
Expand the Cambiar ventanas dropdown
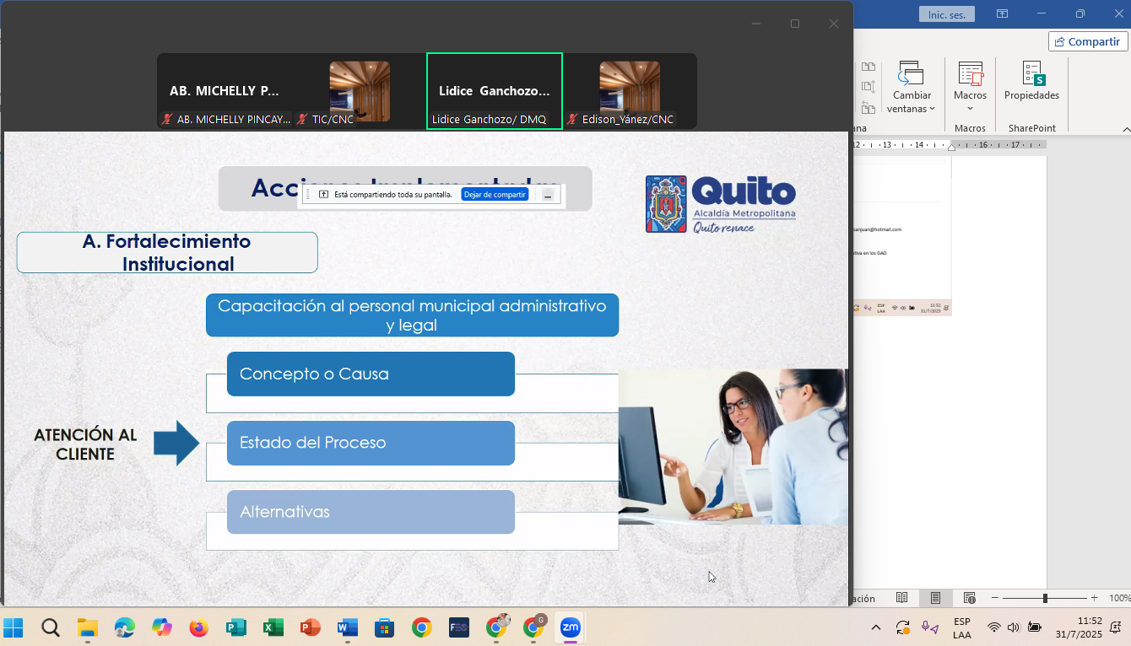pyautogui.click(x=911, y=101)
